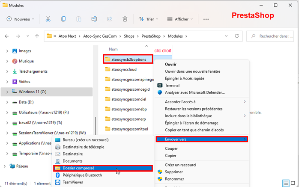Click the Terminal icon in context menu
The width and height of the screenshot is (299, 187).
[x=160, y=86]
